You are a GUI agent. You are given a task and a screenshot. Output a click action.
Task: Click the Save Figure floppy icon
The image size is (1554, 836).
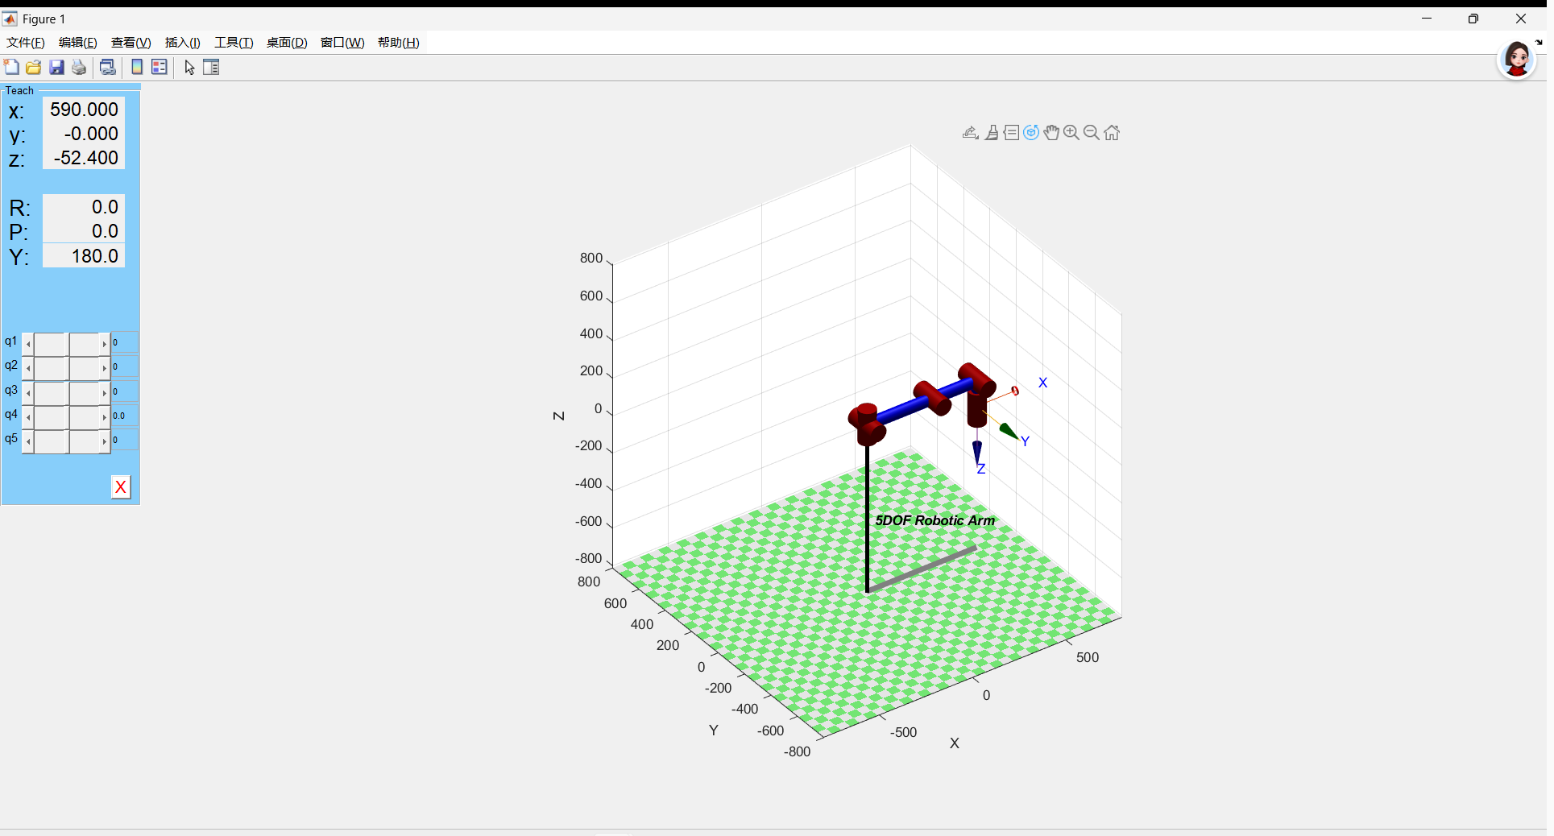click(56, 68)
